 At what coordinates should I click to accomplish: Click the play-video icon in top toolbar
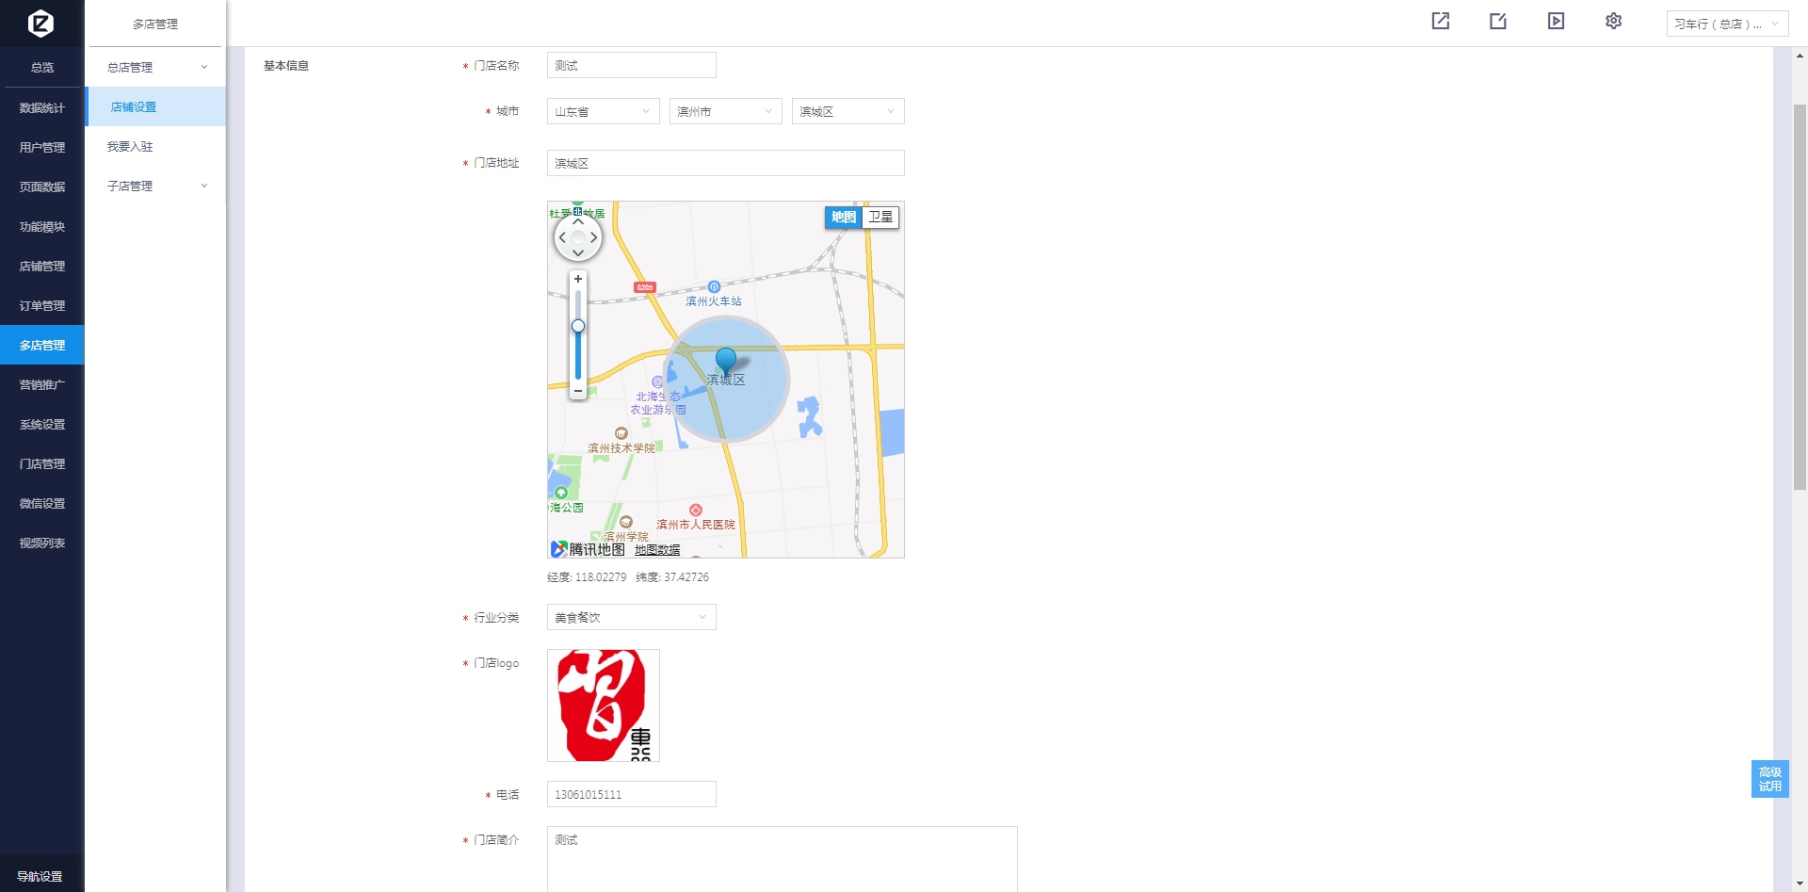[1556, 22]
